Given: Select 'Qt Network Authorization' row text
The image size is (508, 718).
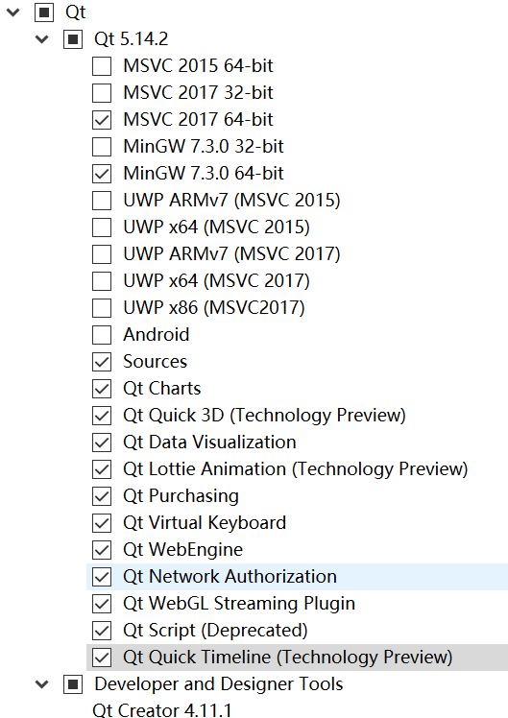Looking at the screenshot, I should pos(230,577).
